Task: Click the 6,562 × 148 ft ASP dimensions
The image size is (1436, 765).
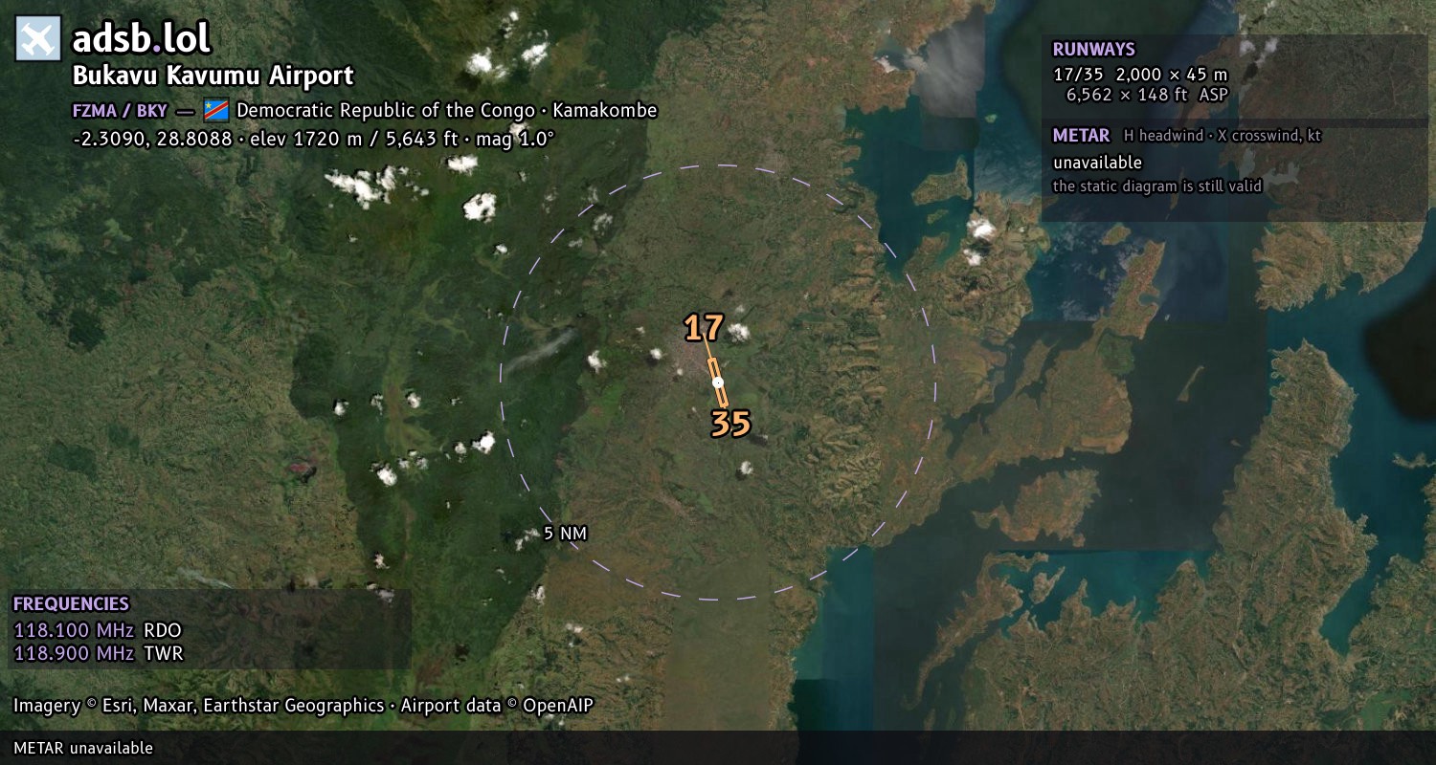Action: point(1147,95)
